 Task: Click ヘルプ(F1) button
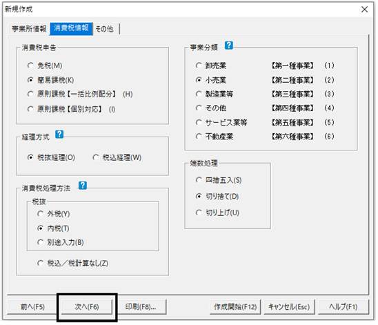click(344, 306)
